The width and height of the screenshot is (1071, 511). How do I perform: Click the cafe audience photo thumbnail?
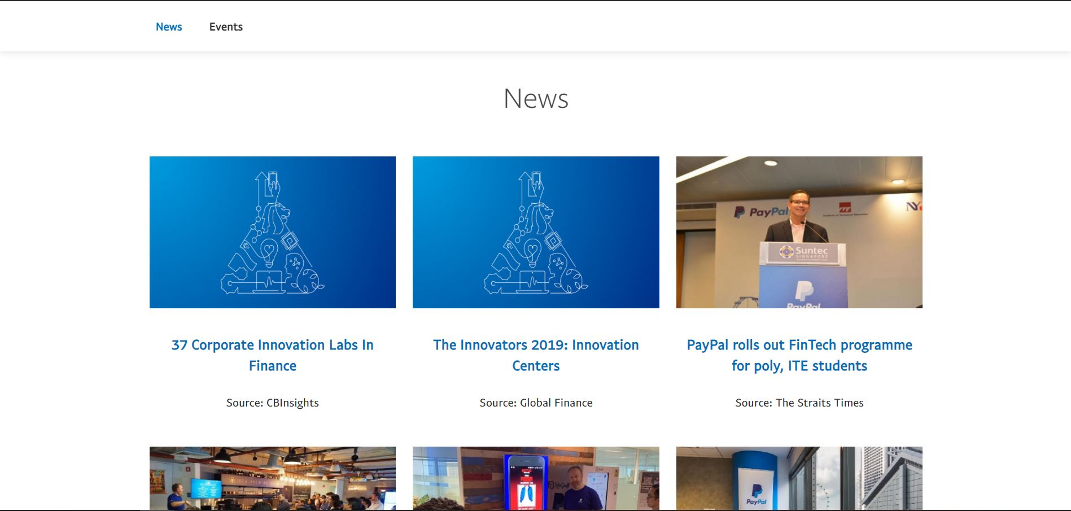273,478
